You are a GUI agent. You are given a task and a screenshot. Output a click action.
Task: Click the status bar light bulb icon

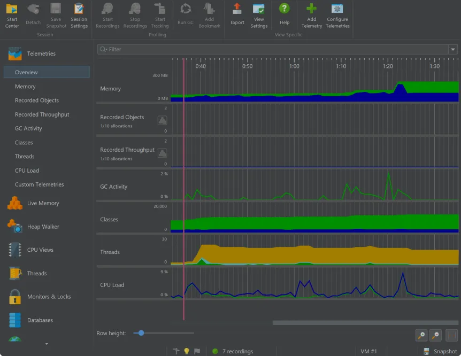pyautogui.click(x=187, y=351)
